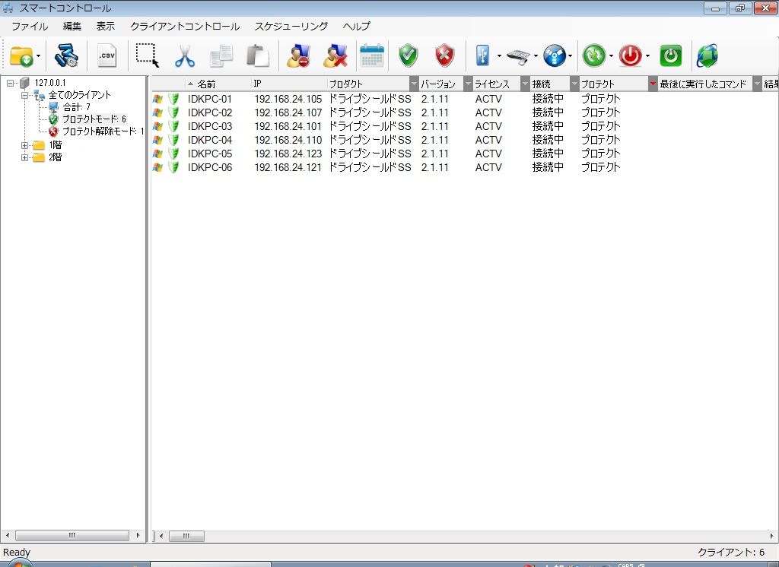The height and width of the screenshot is (567, 779).
Task: Click the red shield unprotect icon in toolbar
Action: 444,55
